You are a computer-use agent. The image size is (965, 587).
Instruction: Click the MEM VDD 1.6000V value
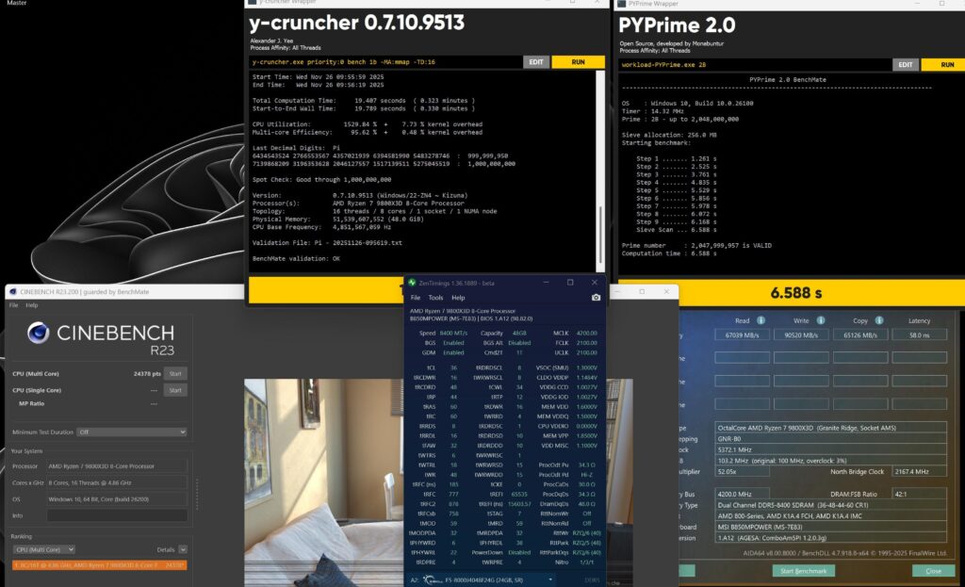[x=586, y=407]
